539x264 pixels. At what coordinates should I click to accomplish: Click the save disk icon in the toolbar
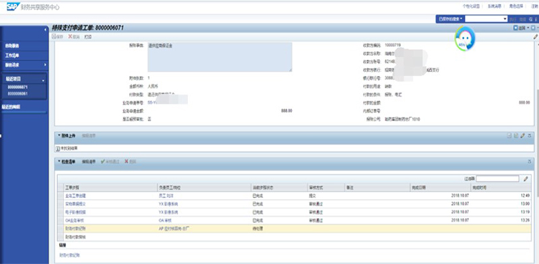[54, 36]
